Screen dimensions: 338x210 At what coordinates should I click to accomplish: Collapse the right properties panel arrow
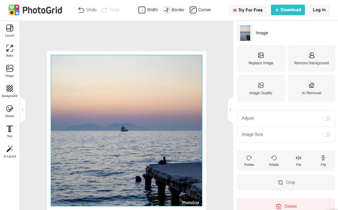click(230, 110)
